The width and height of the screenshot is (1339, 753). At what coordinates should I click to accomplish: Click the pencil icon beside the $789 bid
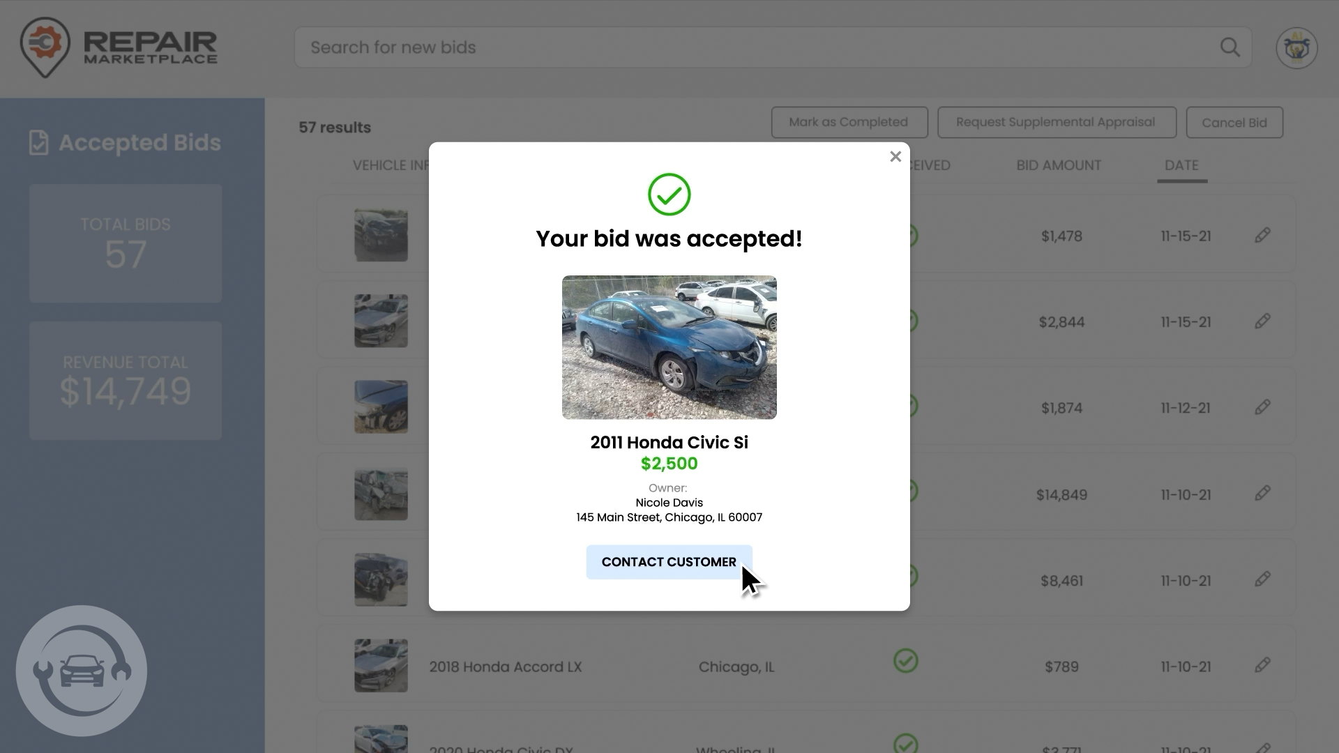(1262, 665)
